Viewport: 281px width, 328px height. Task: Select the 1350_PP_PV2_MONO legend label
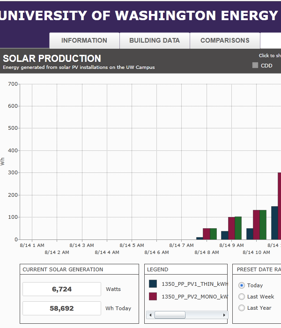(194, 297)
